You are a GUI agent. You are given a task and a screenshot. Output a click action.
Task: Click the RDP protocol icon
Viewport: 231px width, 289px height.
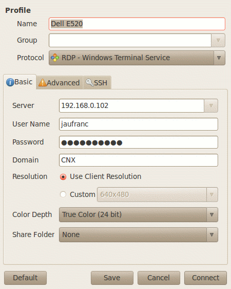click(x=55, y=58)
